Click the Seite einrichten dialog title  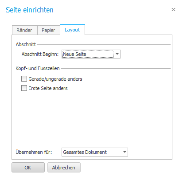pyautogui.click(x=30, y=10)
